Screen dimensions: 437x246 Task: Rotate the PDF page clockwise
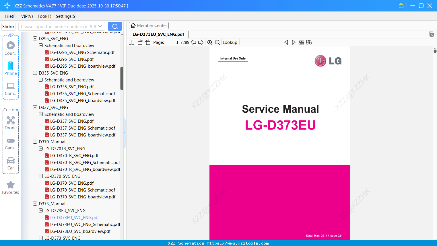[148, 42]
